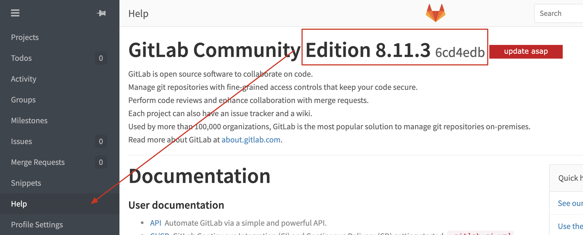Click the Issues counter badge
This screenshot has height=235, width=583.
coord(101,141)
